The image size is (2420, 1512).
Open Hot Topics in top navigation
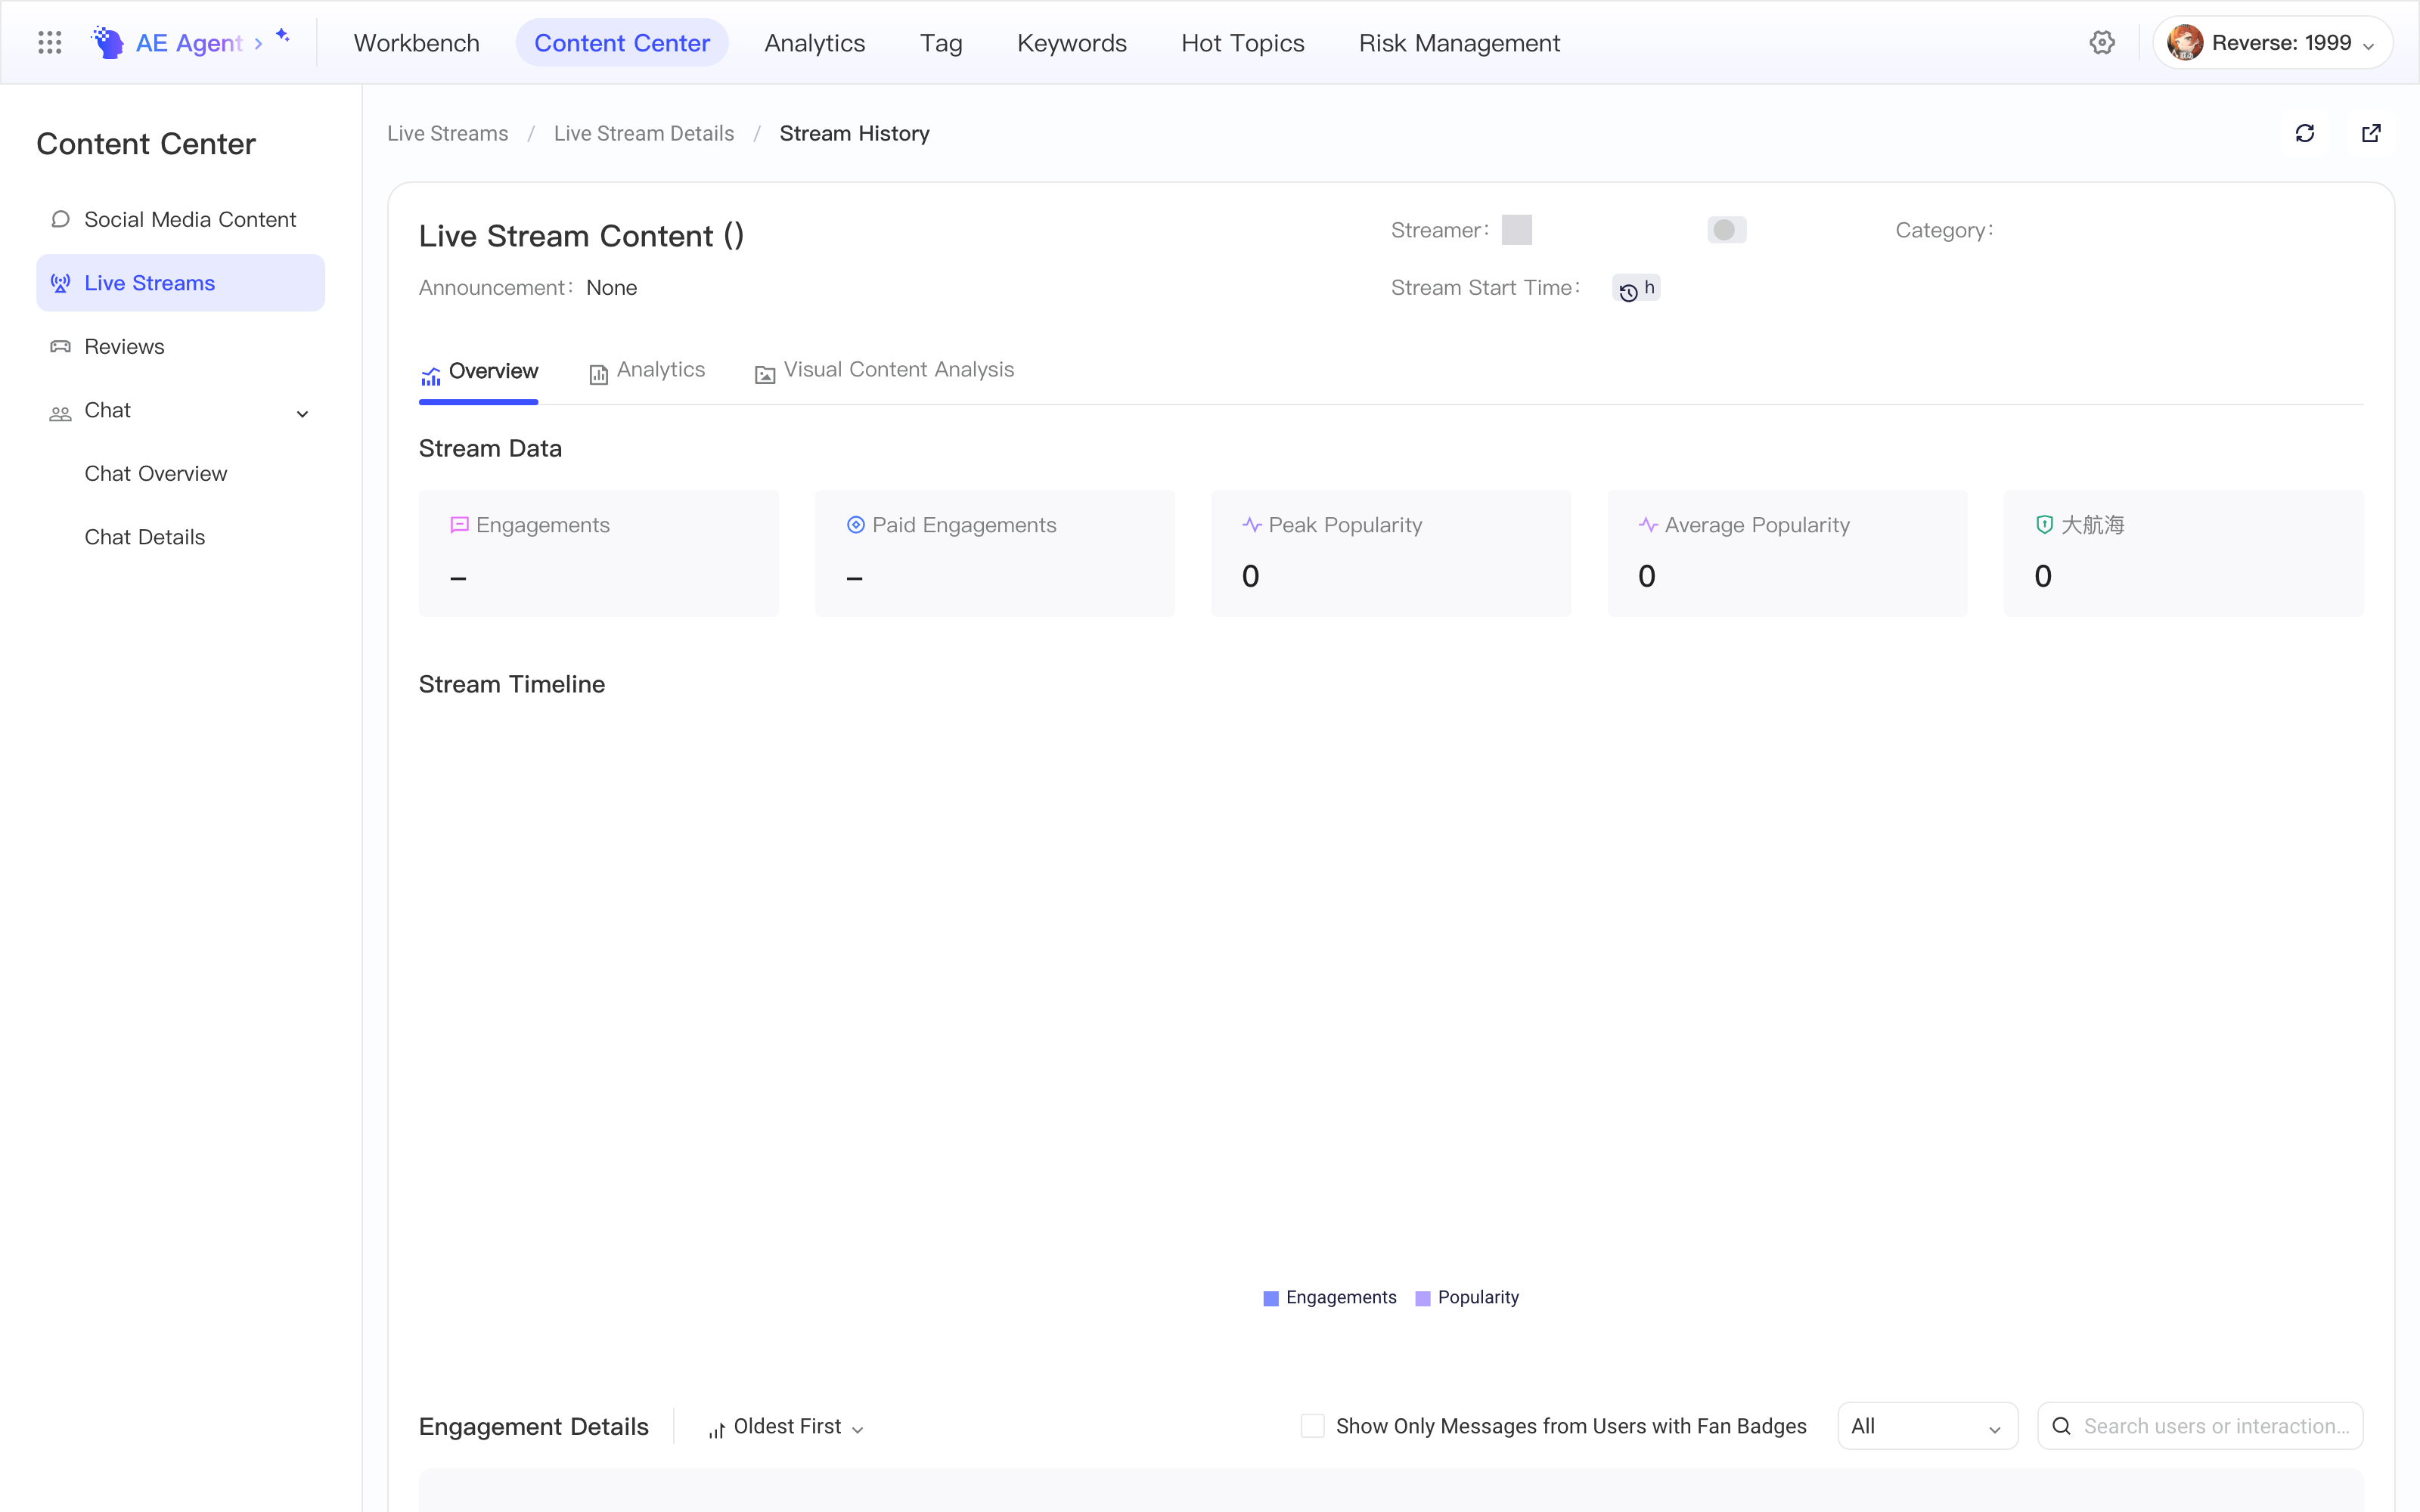pyautogui.click(x=1242, y=43)
